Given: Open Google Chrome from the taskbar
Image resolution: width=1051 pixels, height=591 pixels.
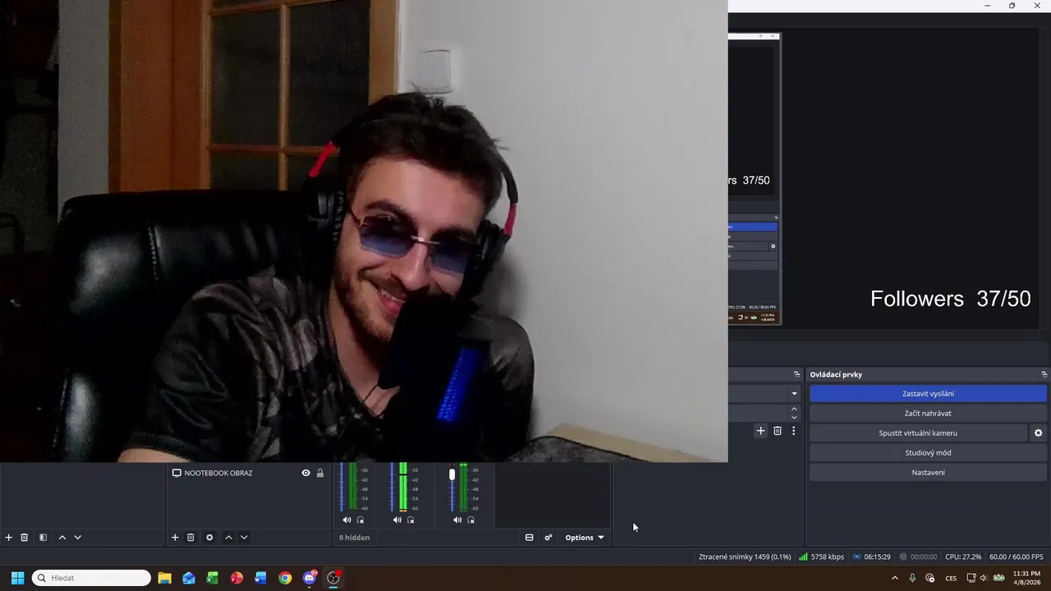Looking at the screenshot, I should click(285, 578).
